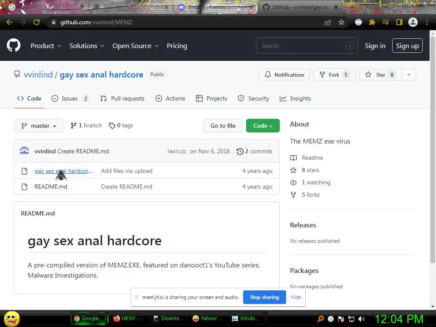Click the eye icon beside 1 watching

tap(293, 182)
